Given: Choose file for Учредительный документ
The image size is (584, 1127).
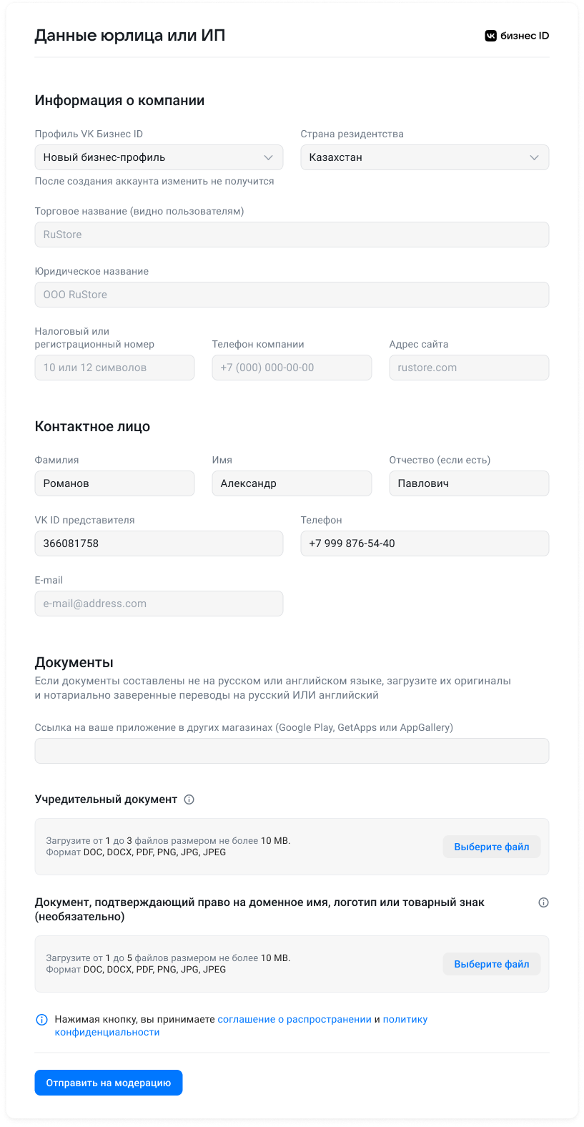Looking at the screenshot, I should tap(492, 847).
